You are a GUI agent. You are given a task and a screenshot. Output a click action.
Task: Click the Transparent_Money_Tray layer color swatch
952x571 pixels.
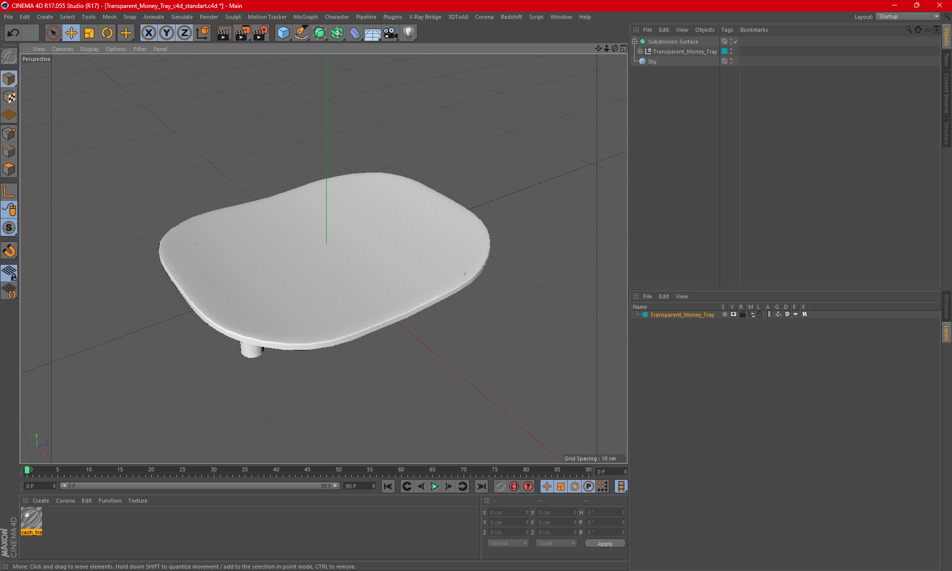[645, 315]
